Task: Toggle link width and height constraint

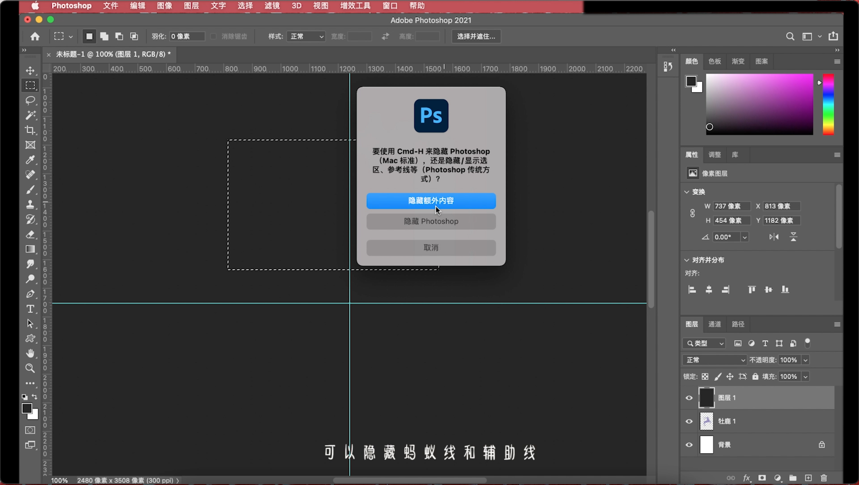Action: 692,213
